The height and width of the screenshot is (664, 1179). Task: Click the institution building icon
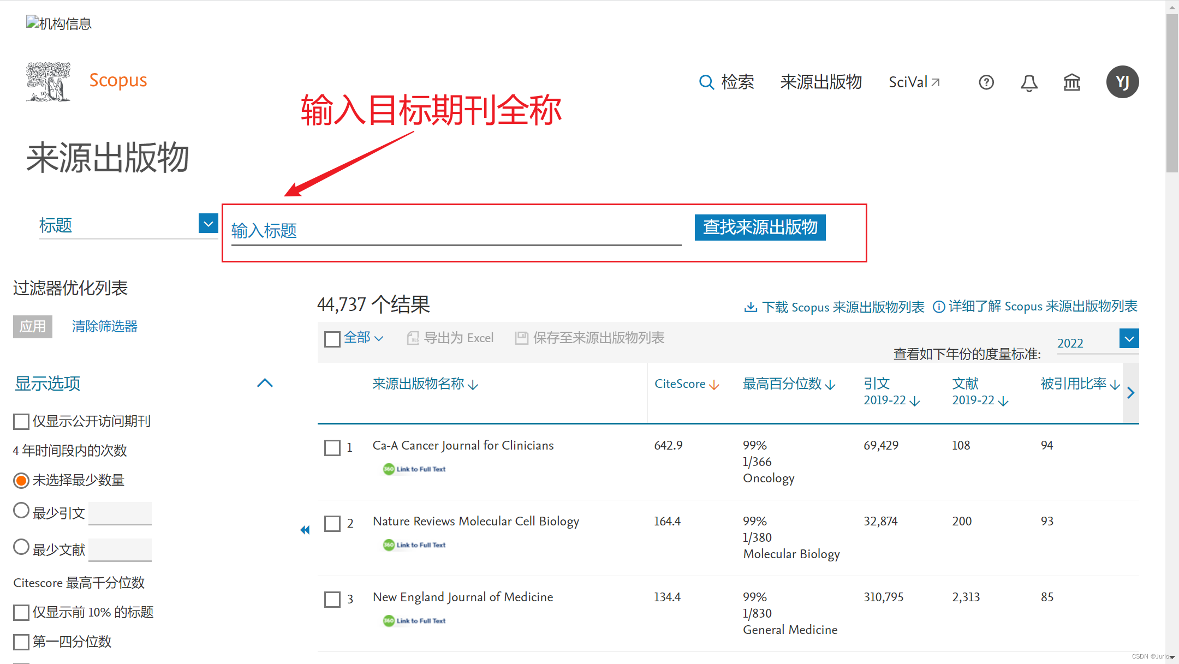click(1071, 82)
